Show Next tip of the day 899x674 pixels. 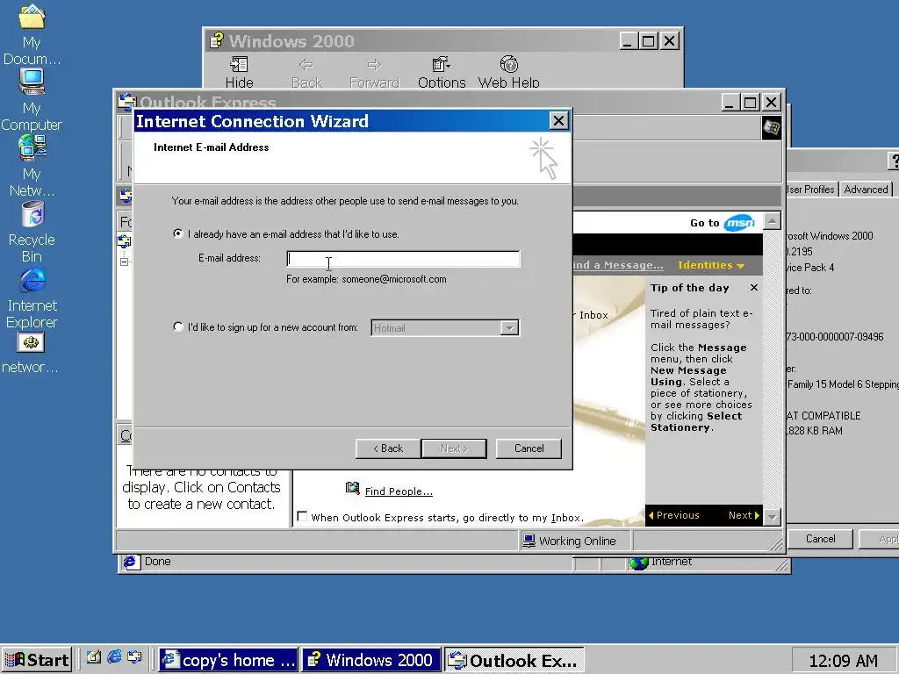coord(744,515)
